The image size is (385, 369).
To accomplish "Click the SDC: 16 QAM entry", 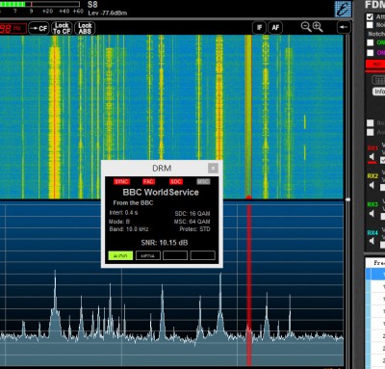I will [x=192, y=214].
